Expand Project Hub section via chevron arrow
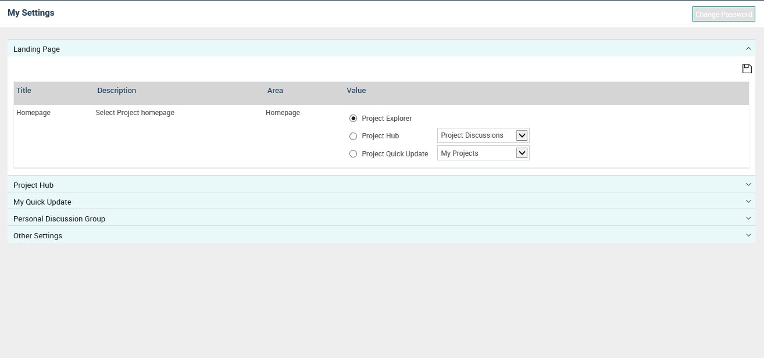This screenshot has width=764, height=358. tap(748, 185)
